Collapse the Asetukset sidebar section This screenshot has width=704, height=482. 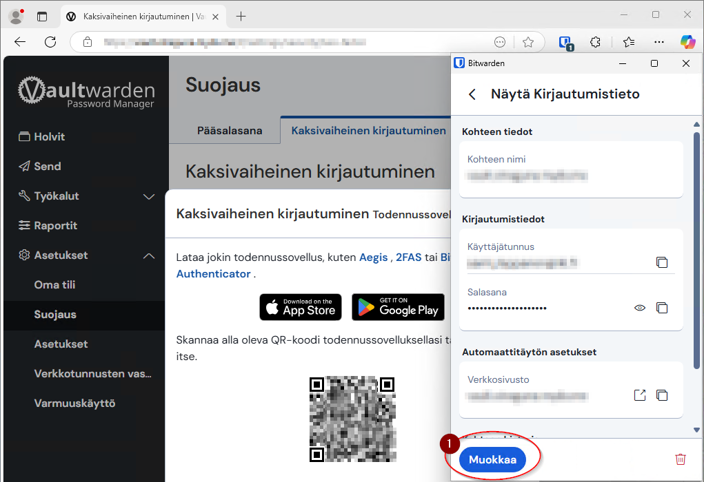(86, 255)
